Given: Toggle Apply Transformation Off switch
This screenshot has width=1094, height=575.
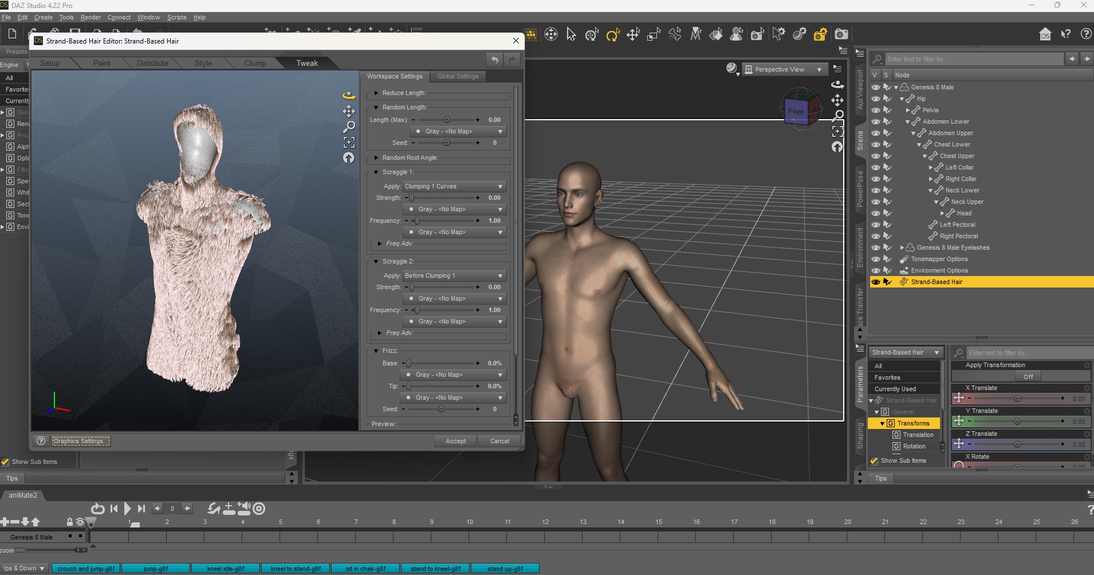Looking at the screenshot, I should 1028,376.
